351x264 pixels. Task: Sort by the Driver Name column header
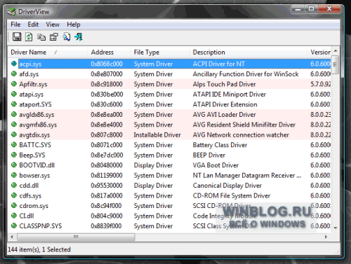point(48,52)
